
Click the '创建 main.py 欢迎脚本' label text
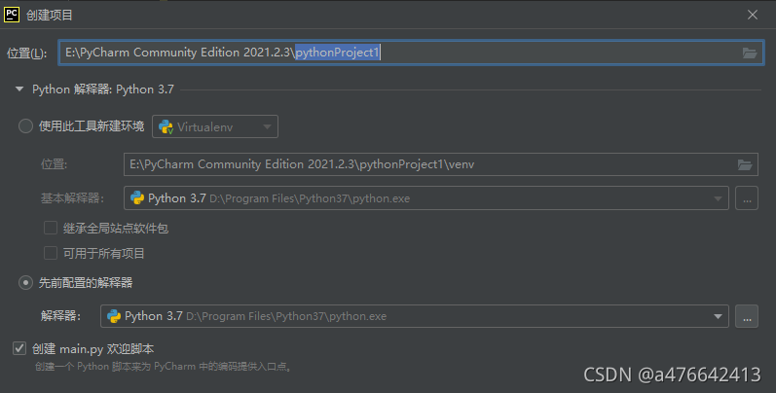tap(93, 349)
